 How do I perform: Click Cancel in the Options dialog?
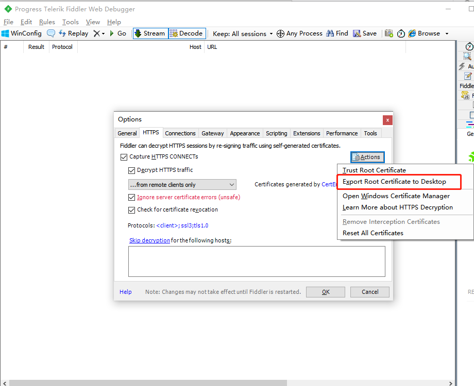click(x=370, y=292)
